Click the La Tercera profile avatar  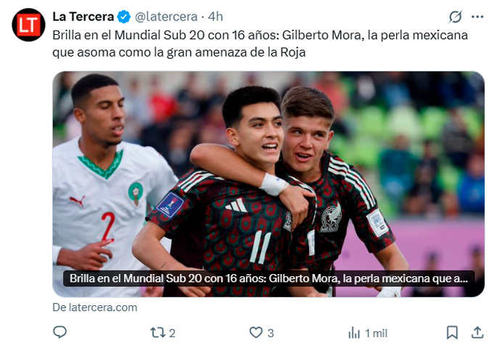point(28,25)
